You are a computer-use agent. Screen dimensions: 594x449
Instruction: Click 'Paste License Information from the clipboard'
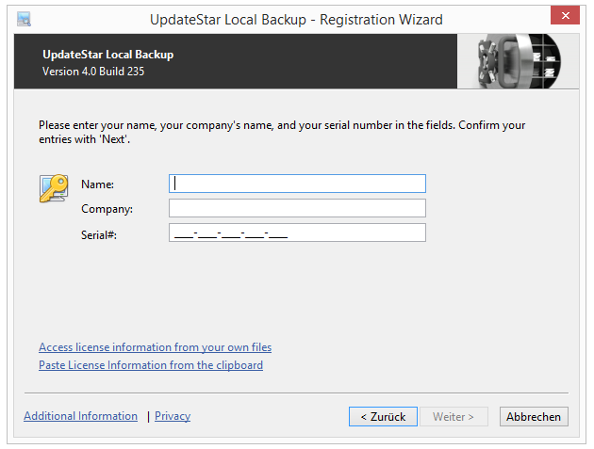click(x=151, y=365)
